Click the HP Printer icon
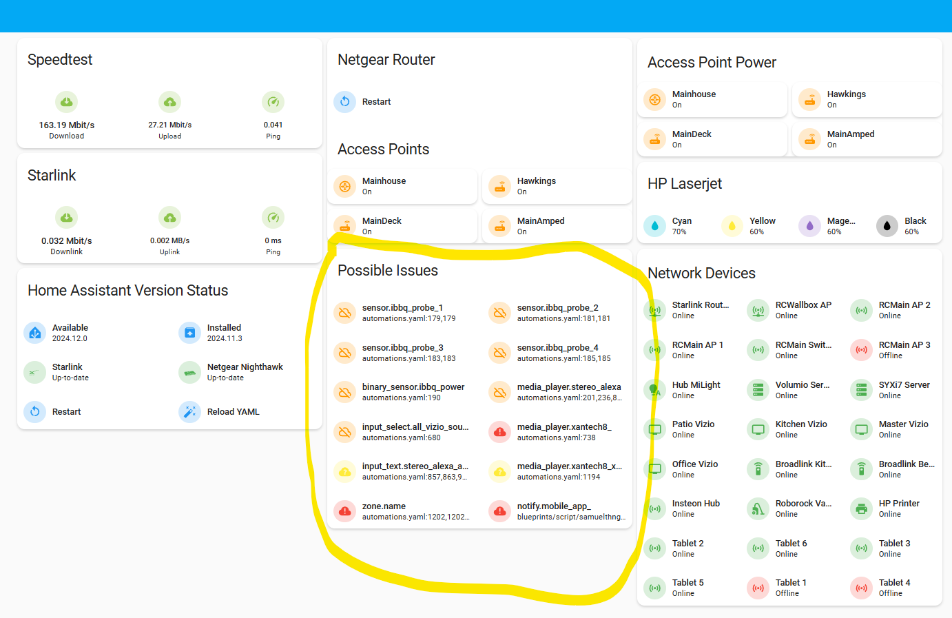 click(861, 508)
